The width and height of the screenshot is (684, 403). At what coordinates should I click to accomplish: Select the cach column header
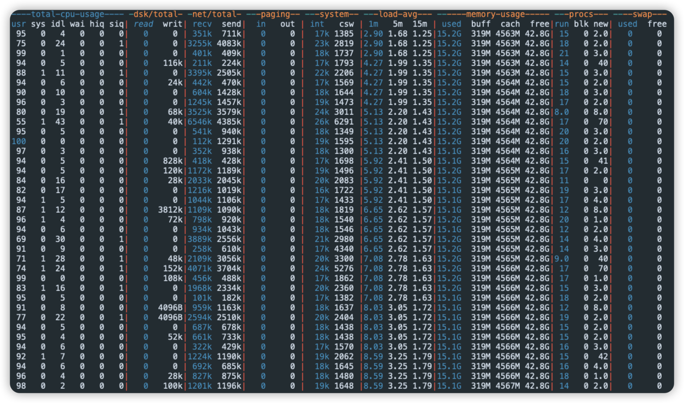tap(510, 24)
